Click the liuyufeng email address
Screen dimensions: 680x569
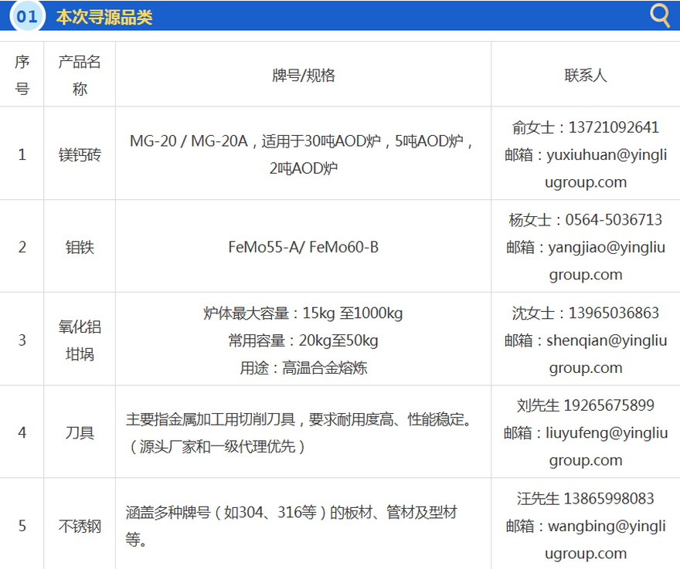point(597,433)
